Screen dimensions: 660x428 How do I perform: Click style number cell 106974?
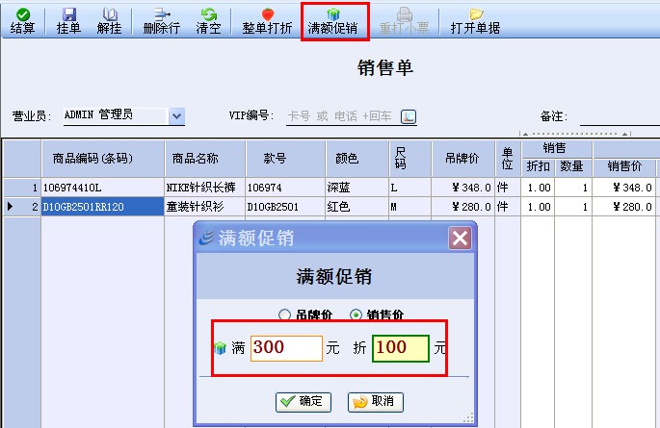pos(285,188)
